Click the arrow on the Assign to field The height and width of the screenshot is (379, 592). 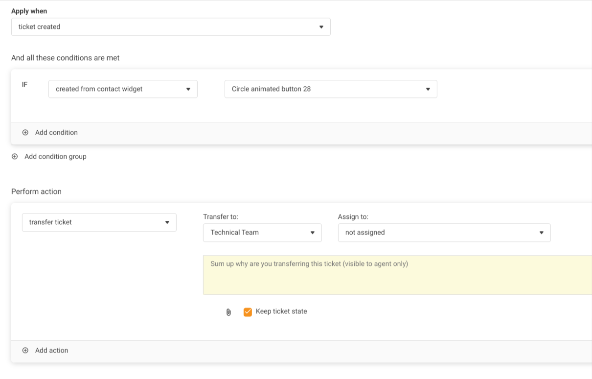[541, 233]
